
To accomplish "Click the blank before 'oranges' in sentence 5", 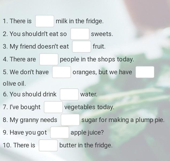I will (61, 72).
